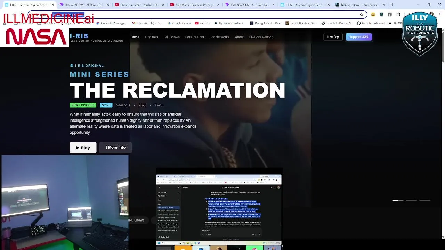
Task: Open the Illy Robotic Instruments bookmark
Action: [x=230, y=23]
